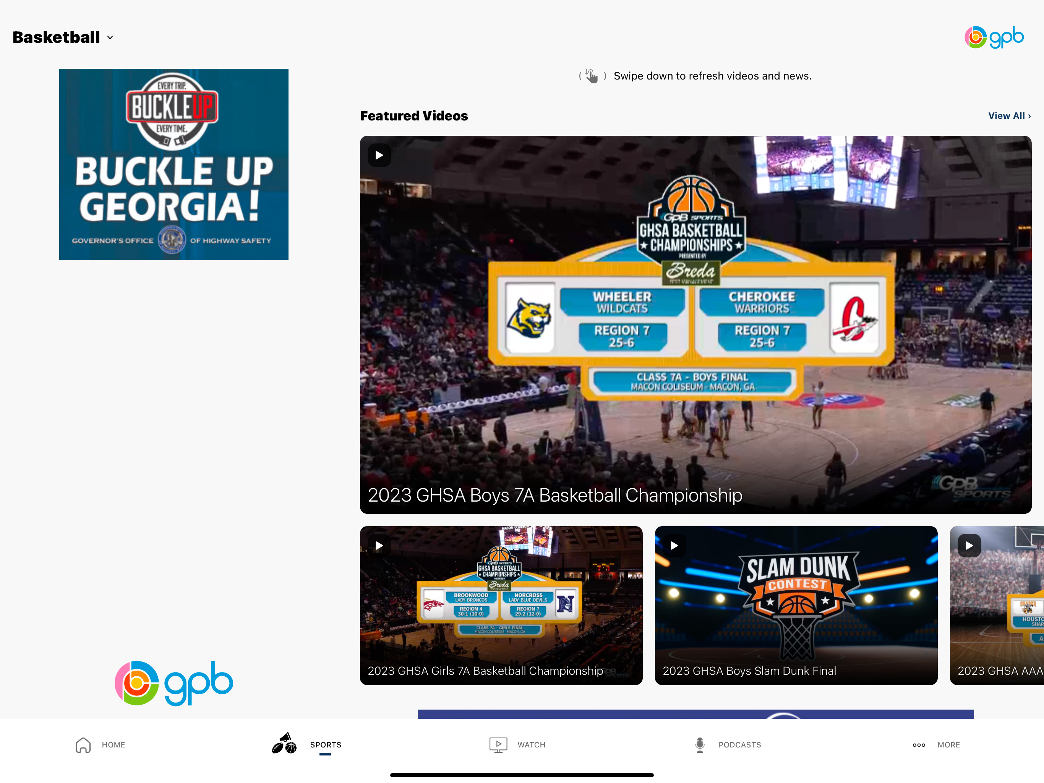
Task: Switch to the Watch tab label
Action: [x=531, y=745]
